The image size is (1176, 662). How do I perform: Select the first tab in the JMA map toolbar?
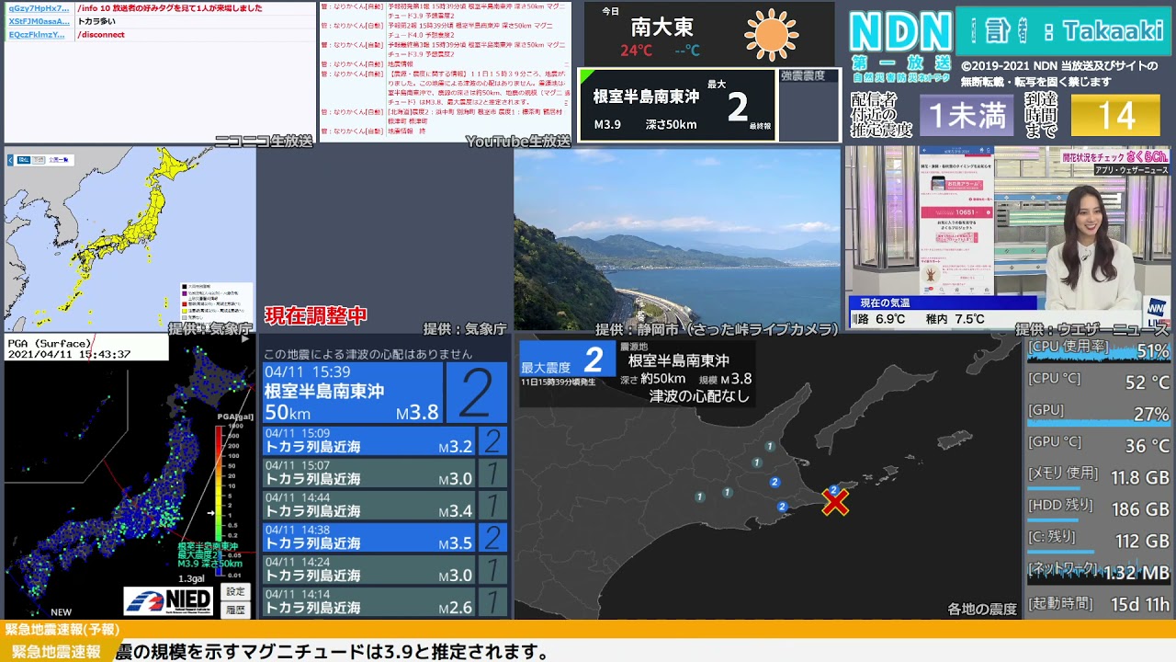(26, 160)
